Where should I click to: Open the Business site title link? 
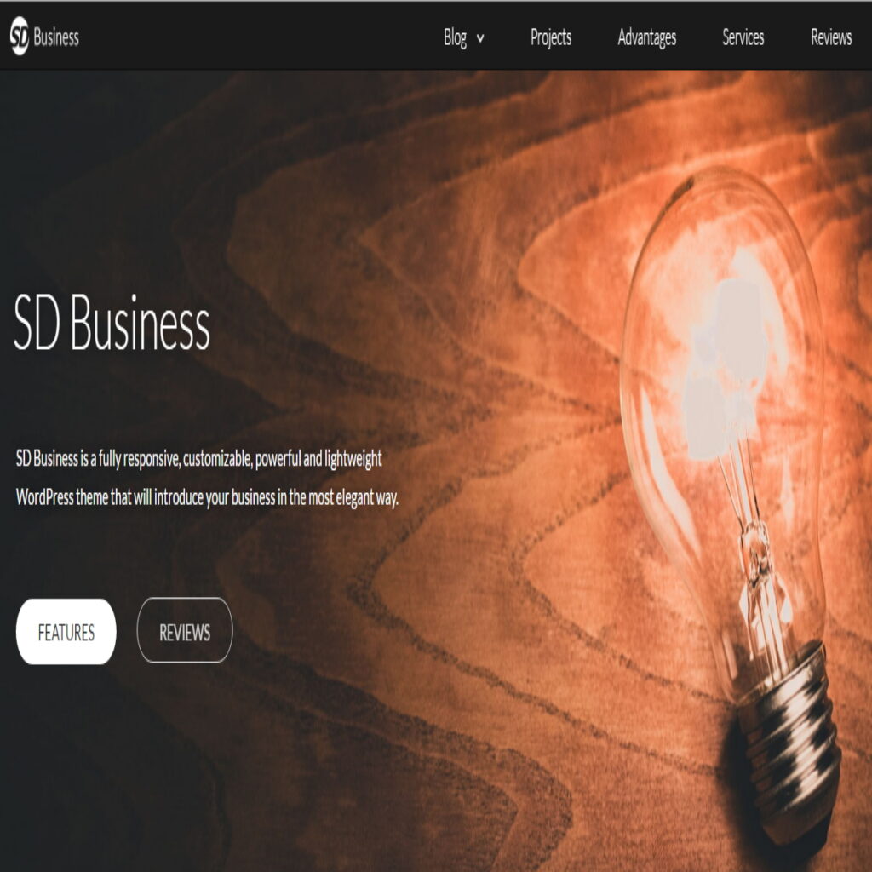pos(56,37)
